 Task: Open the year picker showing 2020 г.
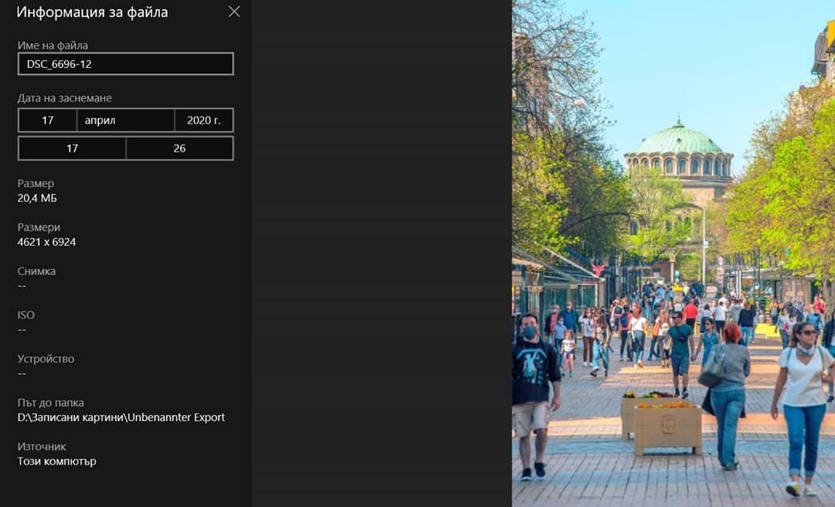click(204, 121)
